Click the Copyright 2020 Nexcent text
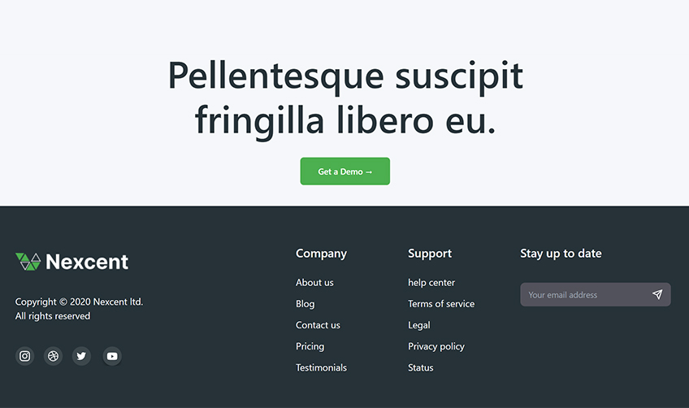The height and width of the screenshot is (408, 689). pyautogui.click(x=79, y=302)
